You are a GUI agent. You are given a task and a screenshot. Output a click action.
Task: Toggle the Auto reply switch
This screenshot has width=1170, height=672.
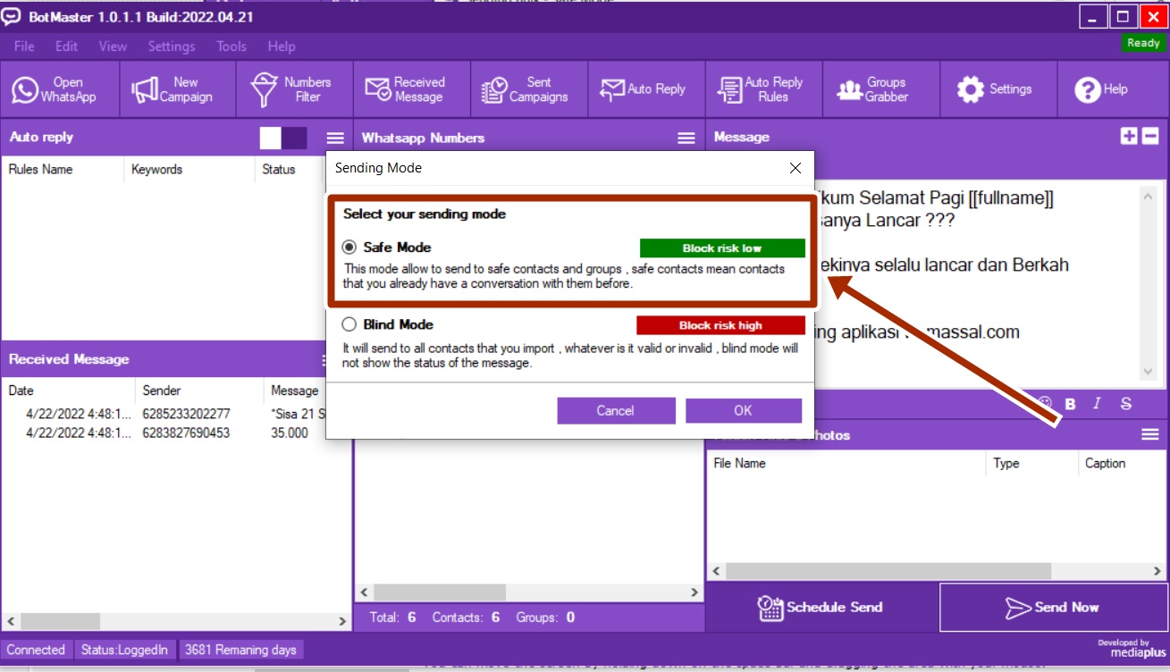[x=282, y=138]
